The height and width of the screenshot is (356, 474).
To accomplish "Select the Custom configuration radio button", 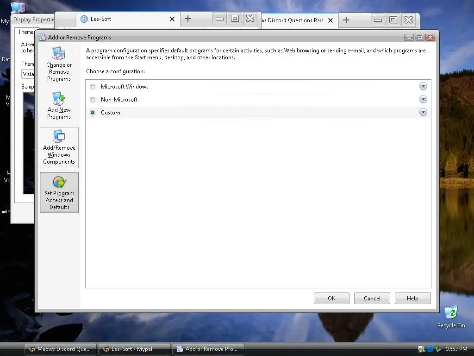I will point(93,113).
